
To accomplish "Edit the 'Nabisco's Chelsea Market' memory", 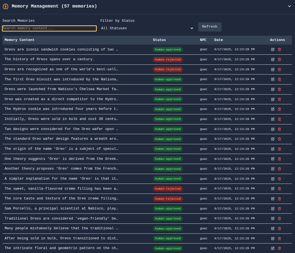I will [x=273, y=89].
